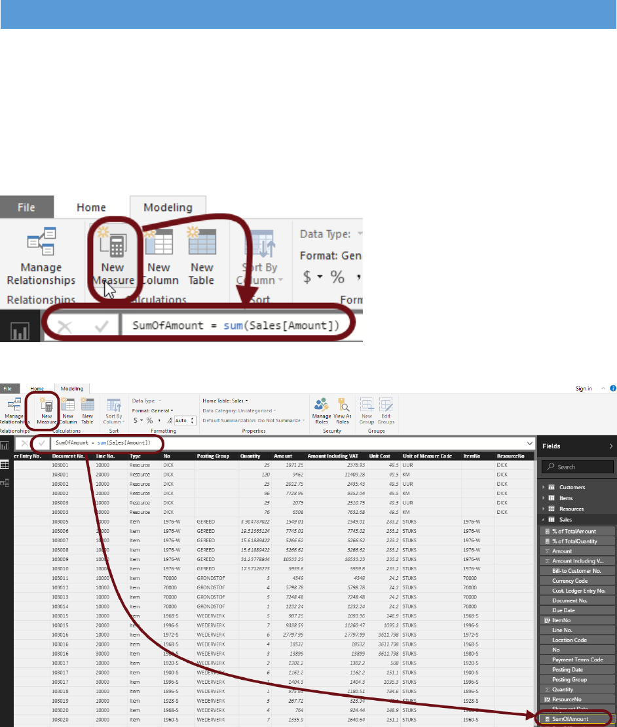Open the Default Summarization dropdown
This screenshot has height=727, width=617.
[x=253, y=420]
